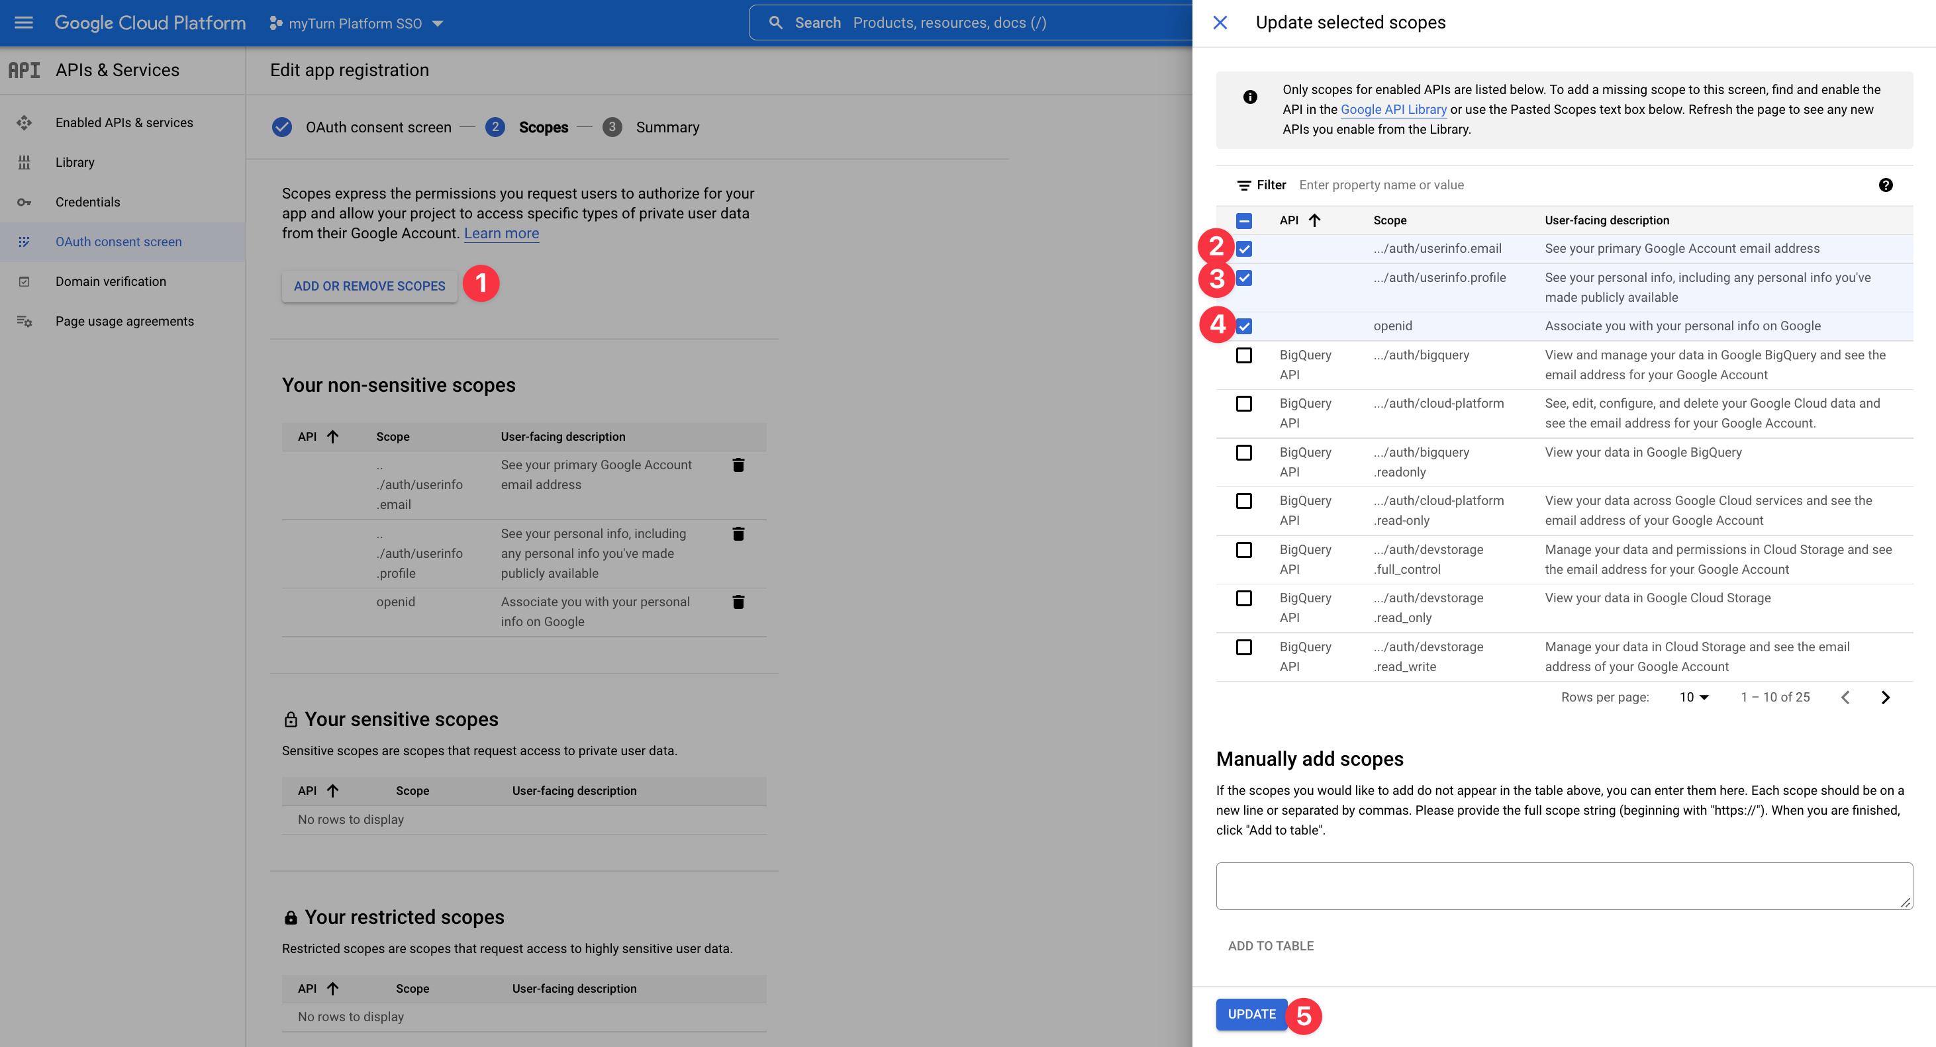The image size is (1936, 1047).
Task: Go to previous page of scopes
Action: click(1845, 697)
